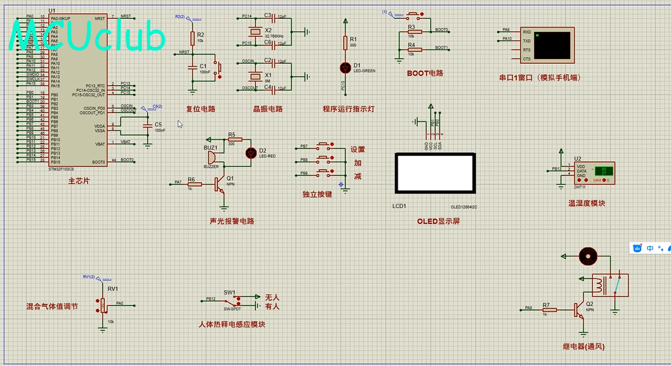Screen dimensions: 671x366
Task: Open the Baidu input method icon
Action: [637, 248]
